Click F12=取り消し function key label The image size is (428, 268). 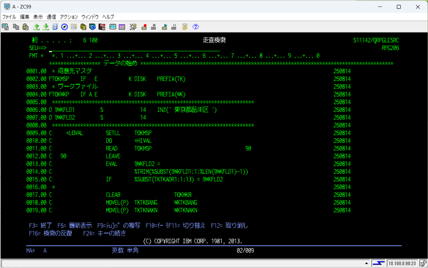tap(230, 226)
